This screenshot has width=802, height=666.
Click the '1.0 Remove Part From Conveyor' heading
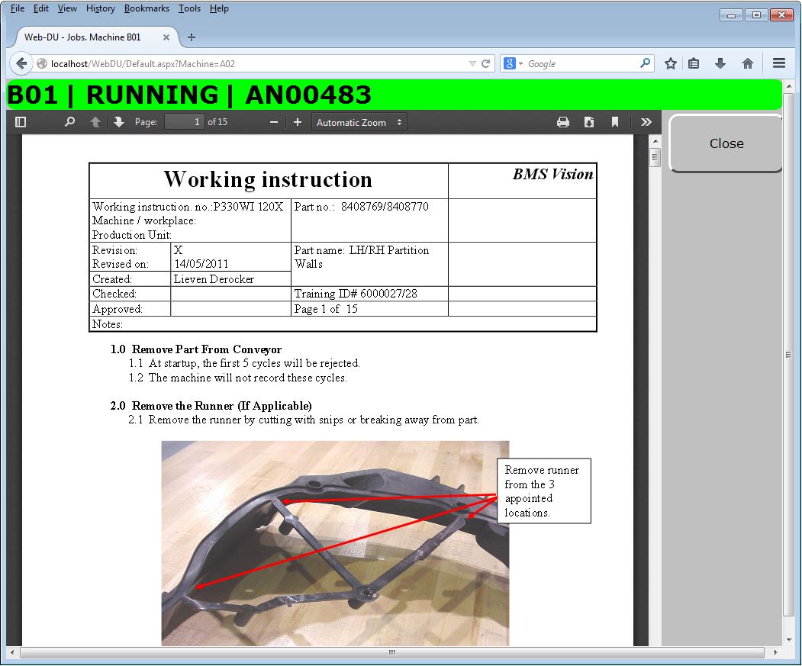click(196, 349)
